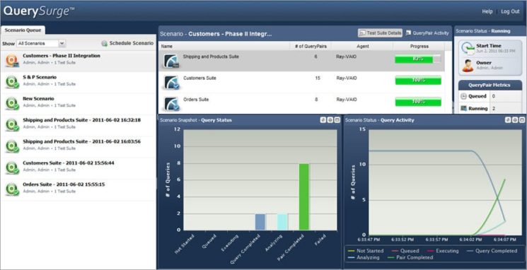Click the orange Customers - Phase II Integration icon
Screen dimensions: 527x270
(x=12, y=61)
